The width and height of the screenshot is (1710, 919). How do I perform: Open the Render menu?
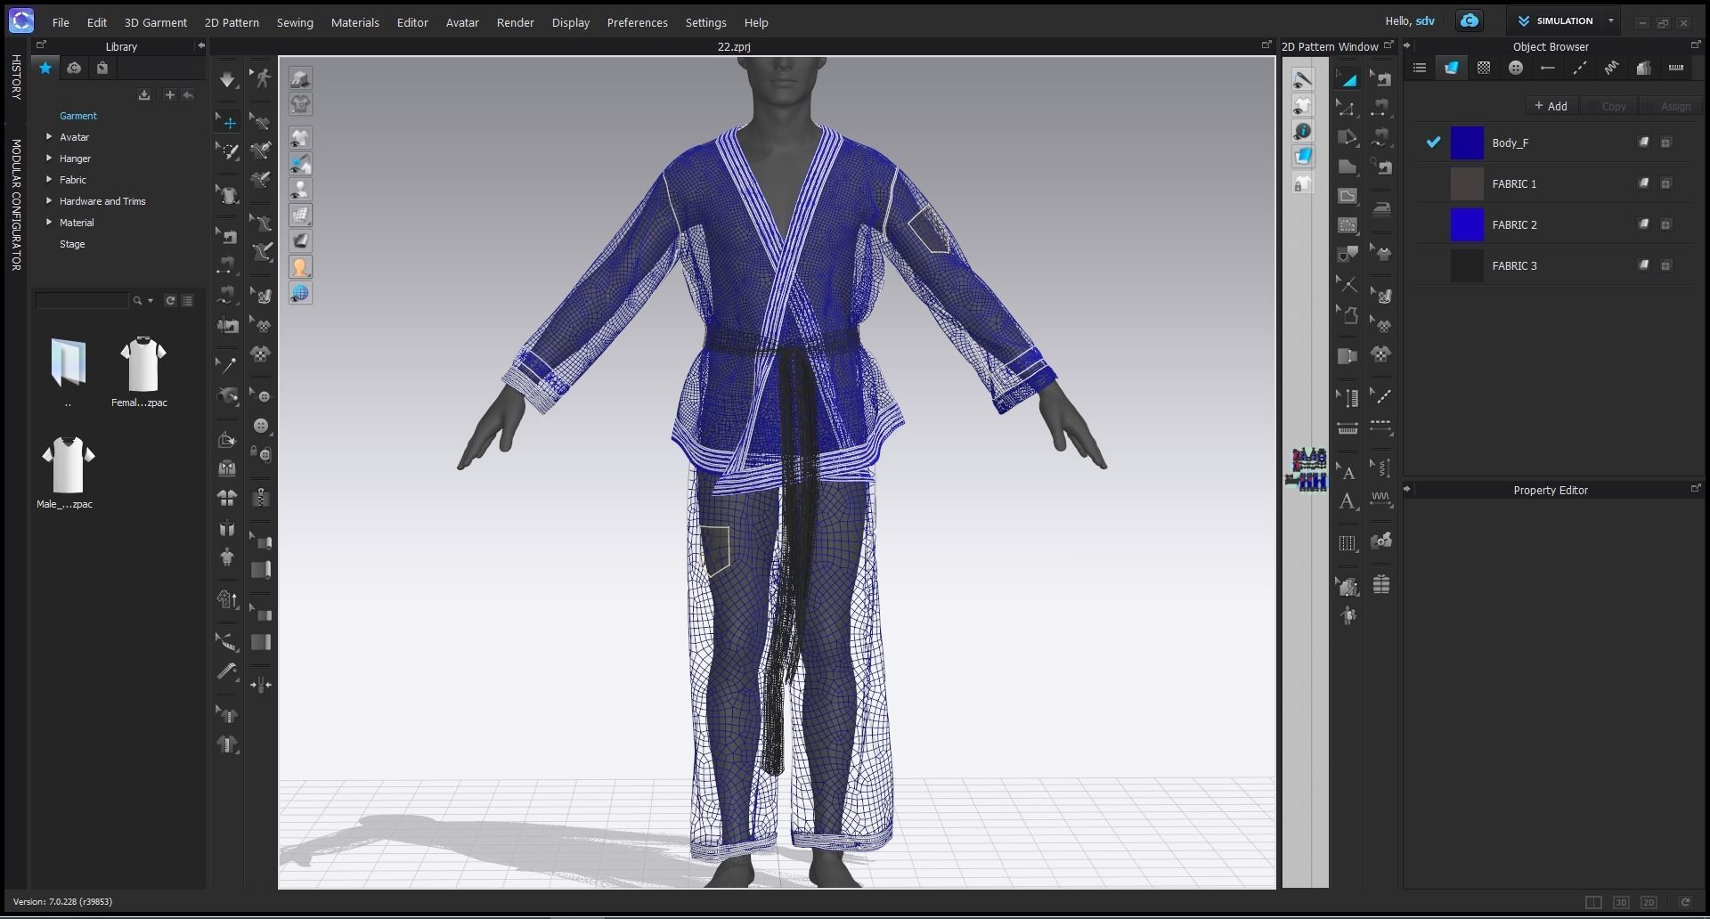tap(516, 22)
